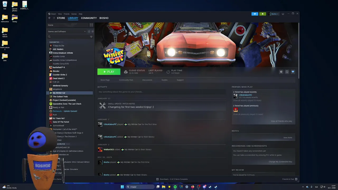Open the library collections grid view icon
The width and height of the screenshot is (338, 190).
[x=91, y=25]
